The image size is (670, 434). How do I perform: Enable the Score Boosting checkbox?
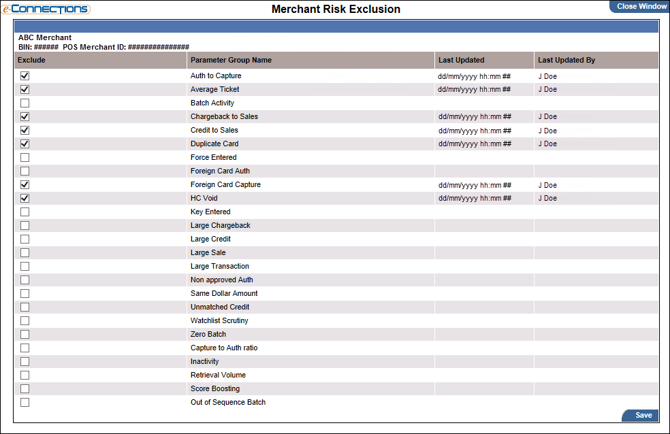pyautogui.click(x=25, y=389)
